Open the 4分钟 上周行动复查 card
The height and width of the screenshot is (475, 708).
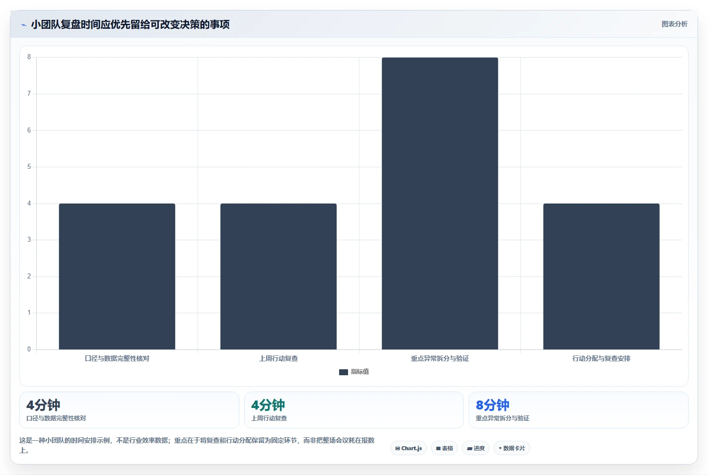click(354, 410)
